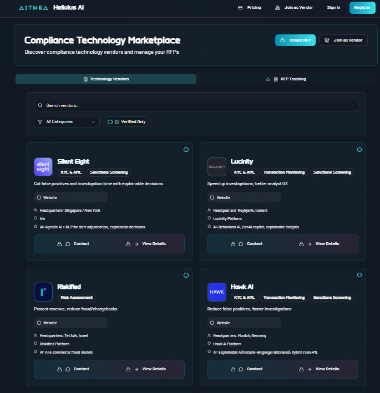Click the shield icon in Lucinity's Website button
Image resolution: width=380 pixels, height=393 pixels.
tap(212, 197)
